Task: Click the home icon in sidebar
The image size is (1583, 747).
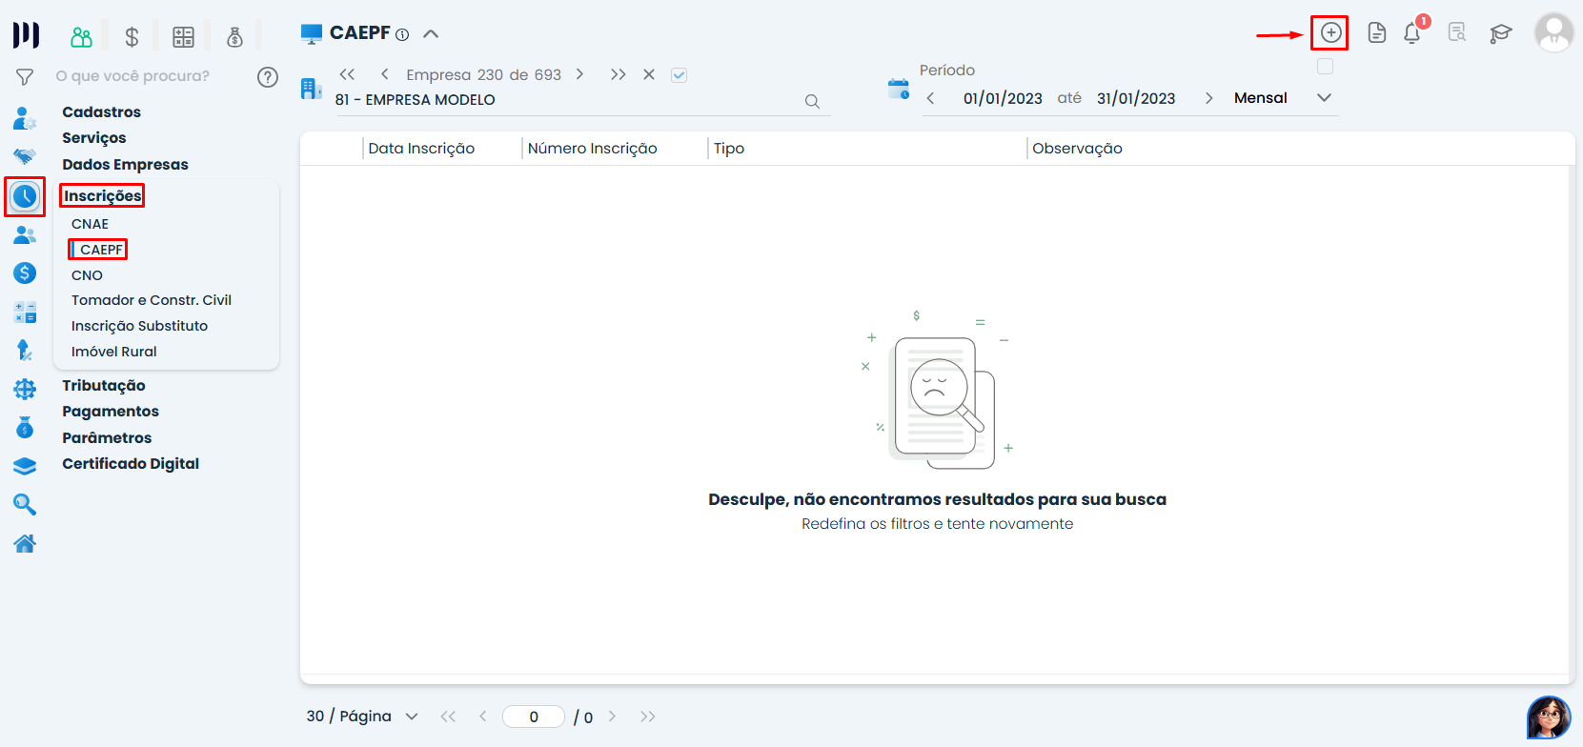Action: 25,544
